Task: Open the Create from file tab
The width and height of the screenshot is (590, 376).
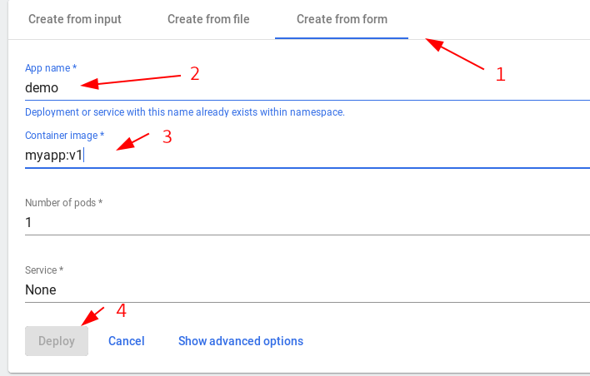Action: [208, 19]
